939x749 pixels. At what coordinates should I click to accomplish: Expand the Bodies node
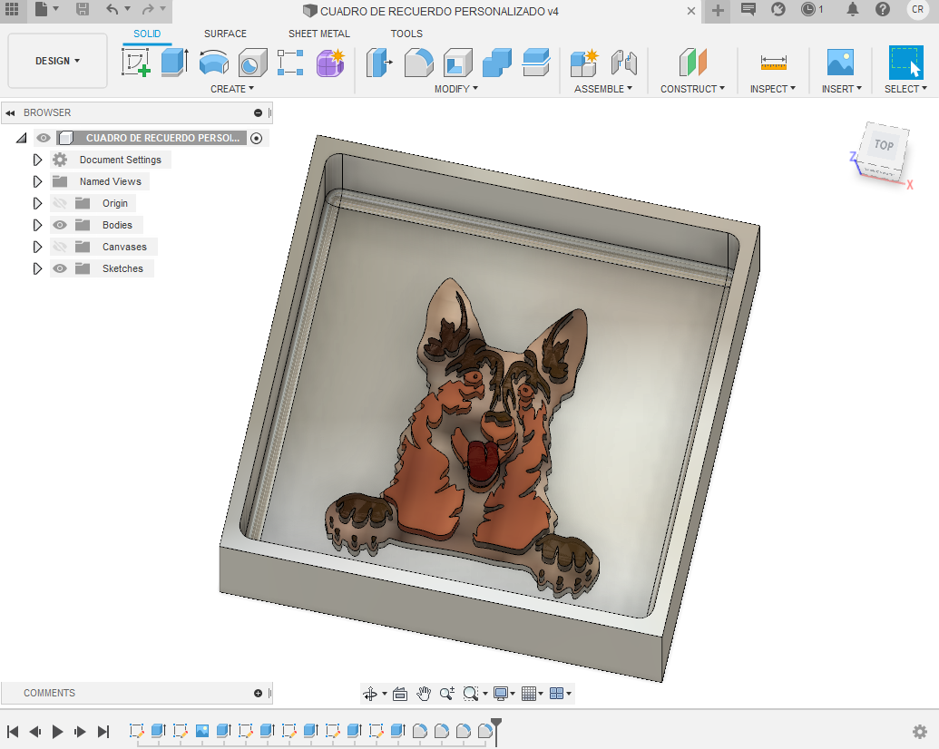[x=37, y=225]
